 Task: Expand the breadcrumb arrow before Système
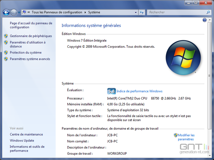85,12
